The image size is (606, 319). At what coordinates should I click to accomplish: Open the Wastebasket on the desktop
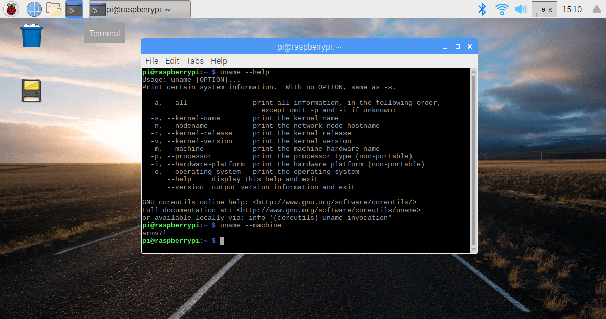coord(31,35)
